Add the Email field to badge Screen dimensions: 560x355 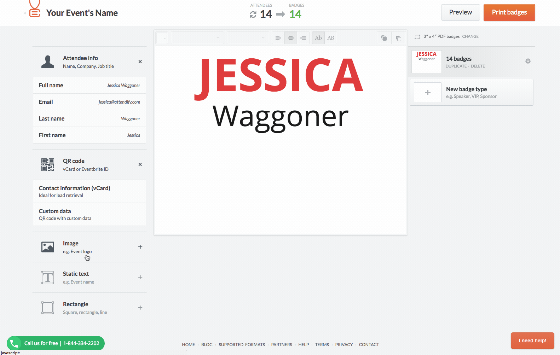pos(90,102)
